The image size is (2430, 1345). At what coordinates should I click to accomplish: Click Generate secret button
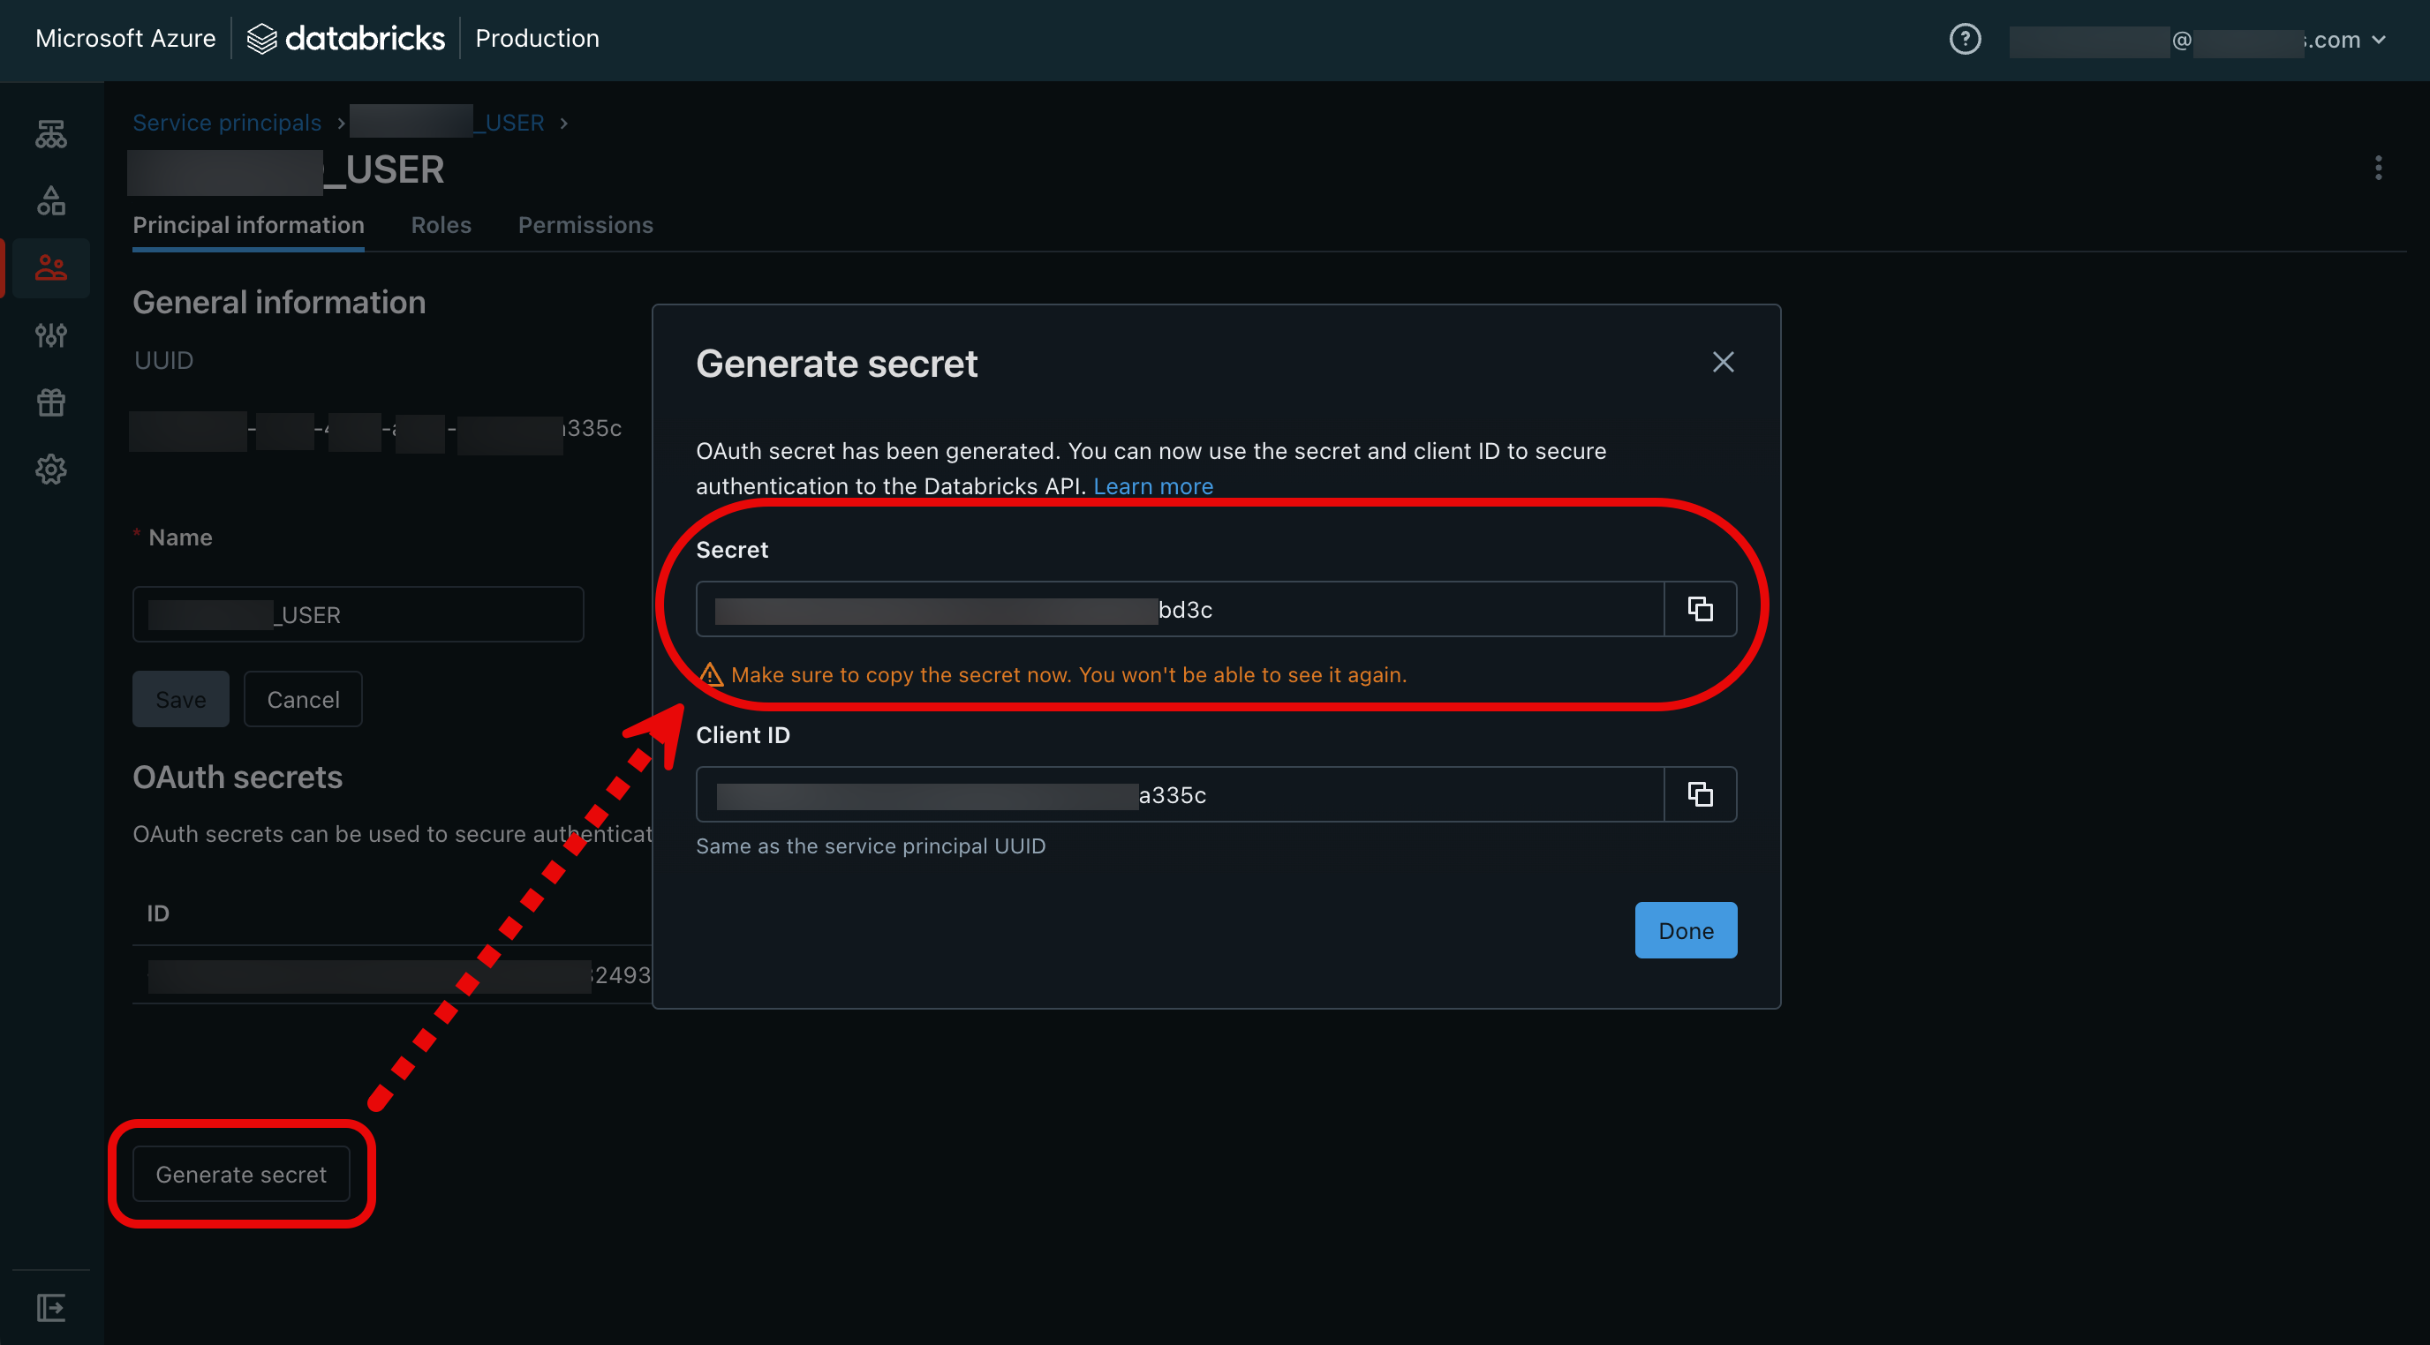click(x=240, y=1173)
